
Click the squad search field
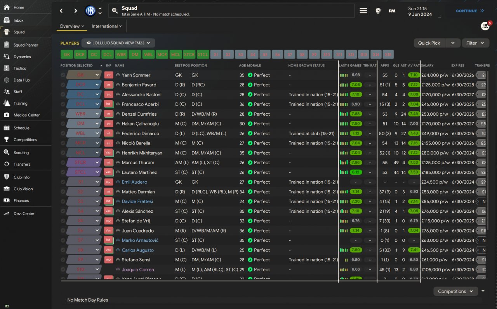click(231, 11)
